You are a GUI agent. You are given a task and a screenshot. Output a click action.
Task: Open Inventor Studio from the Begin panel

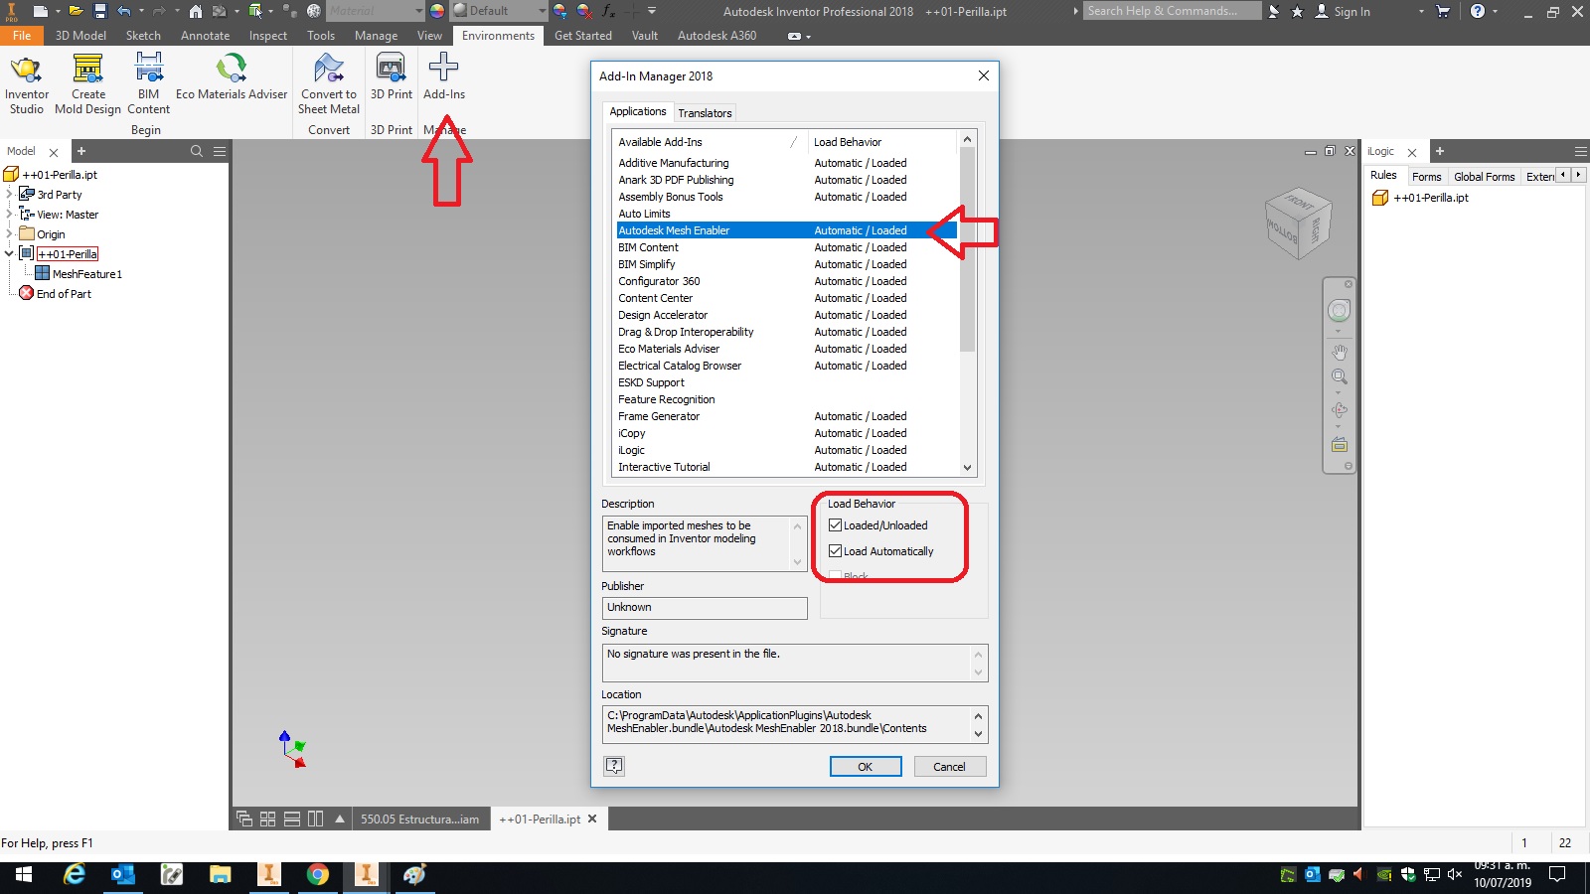click(x=25, y=79)
